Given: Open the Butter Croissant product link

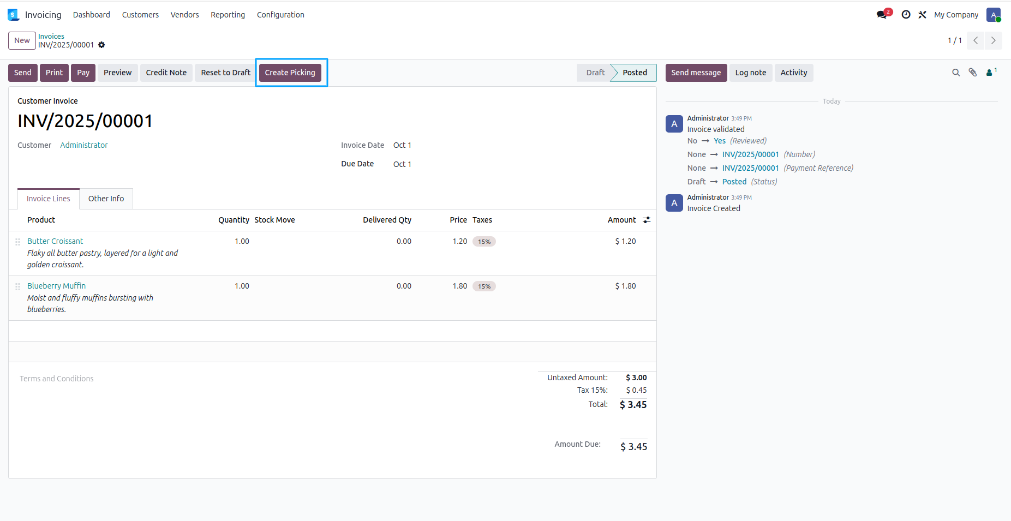Looking at the screenshot, I should (x=55, y=241).
